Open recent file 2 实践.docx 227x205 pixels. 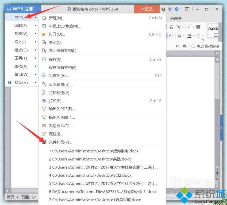click(102, 159)
